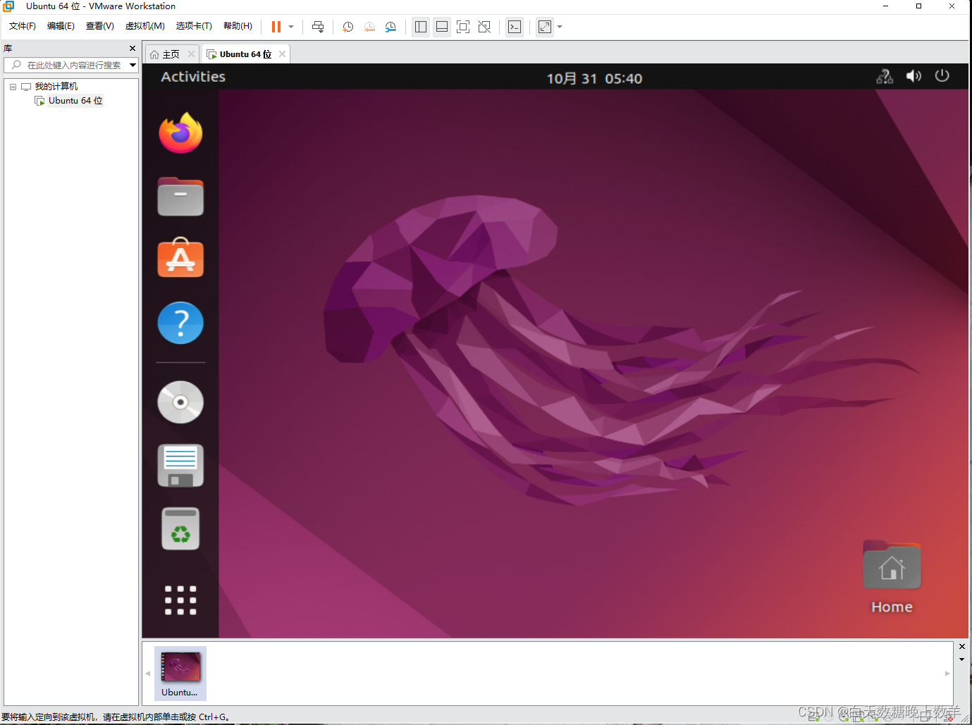Take a snapshot of the virtual machine
The height and width of the screenshot is (725, 972).
[x=347, y=27]
